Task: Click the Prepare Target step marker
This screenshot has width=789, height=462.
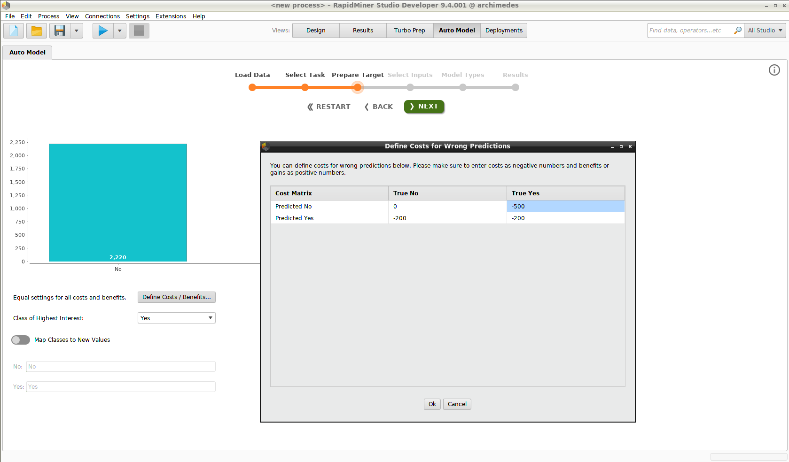Action: click(358, 87)
